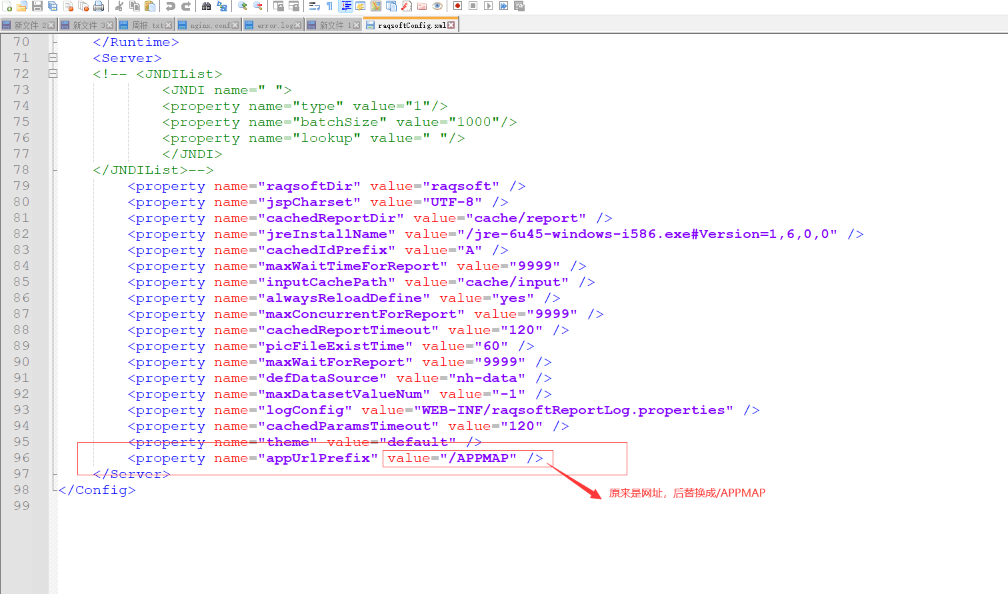1008x594 pixels.
Task: Open Find with the binoculars icon
Action: coord(206,6)
